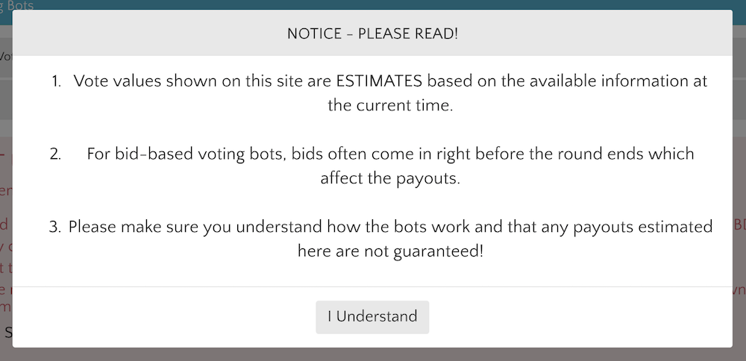Image resolution: width=746 pixels, height=361 pixels.
Task: Click list number 2 in the notice
Action: [x=55, y=154]
